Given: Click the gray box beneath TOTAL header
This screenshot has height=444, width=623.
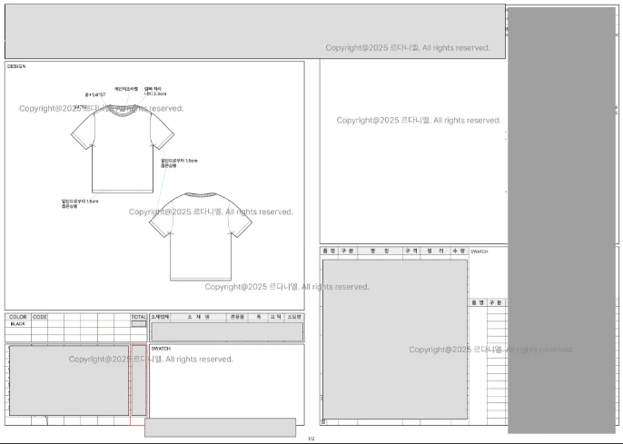Looking at the screenshot, I should point(139,324).
